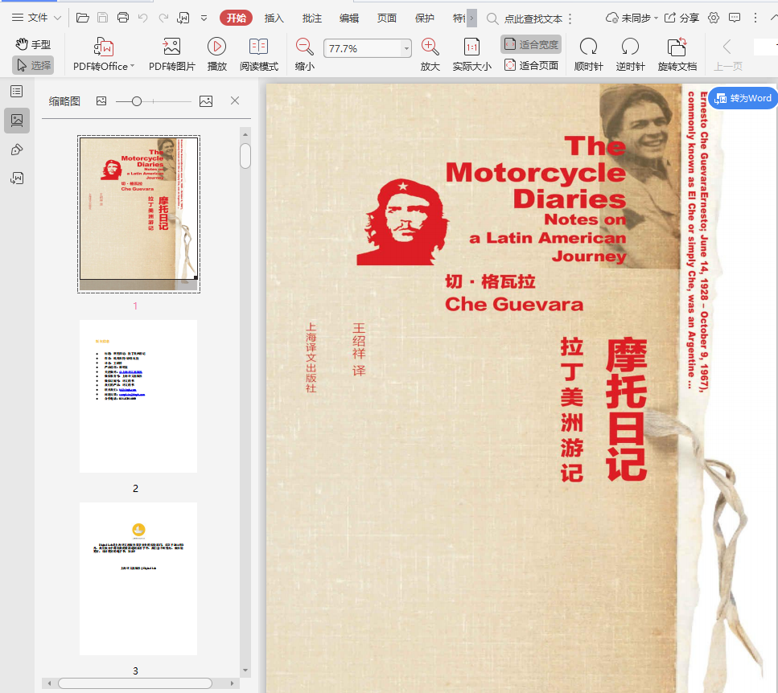Screen dimensions: 778x693
Task: Open 阅读模式 reading mode
Action: coord(258,47)
